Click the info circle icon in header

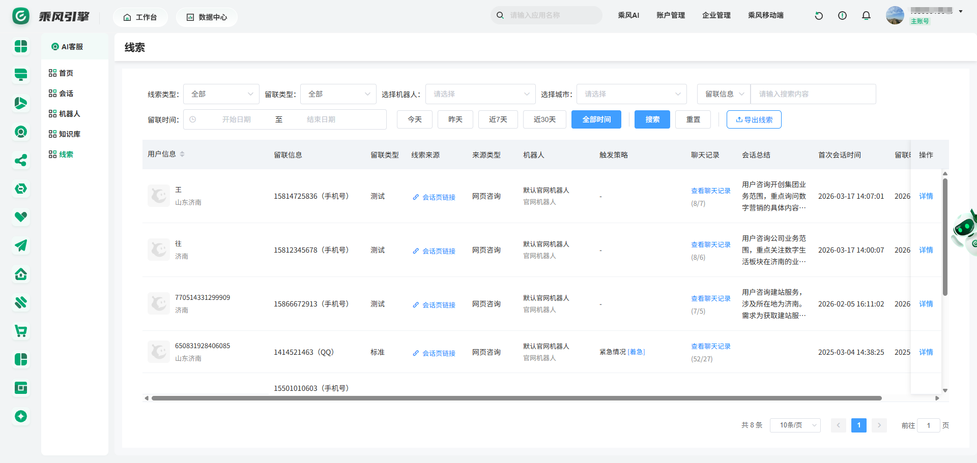tap(842, 16)
